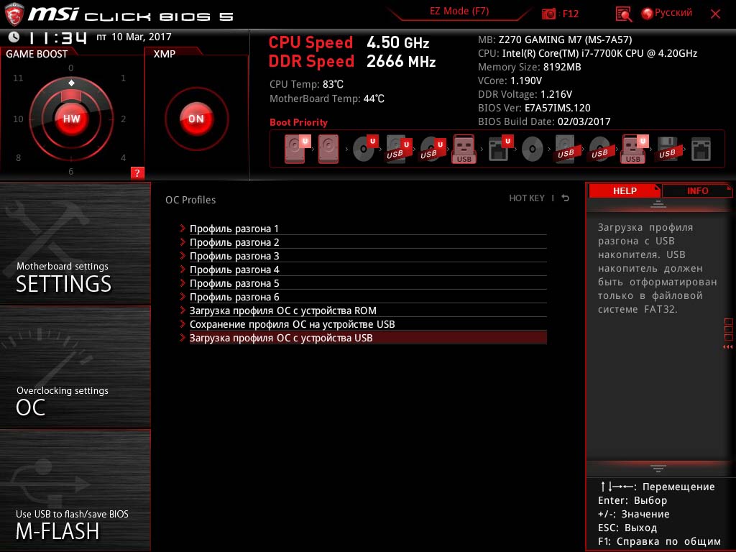The image size is (736, 552).
Task: Select the UEFI USB hard disk boot device
Action: coord(398,149)
